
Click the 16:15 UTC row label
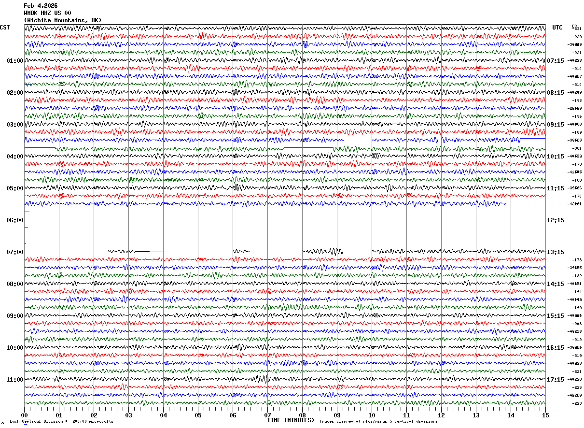(x=556, y=348)
